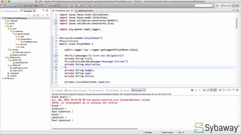Image resolution: width=241 pixels, height=135 pixels.
Task: Click the console horizontal scrollbar
Action: pyautogui.click(x=95, y=129)
